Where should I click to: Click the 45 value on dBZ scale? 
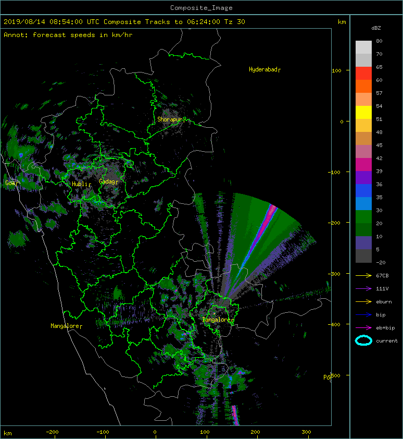coord(379,145)
